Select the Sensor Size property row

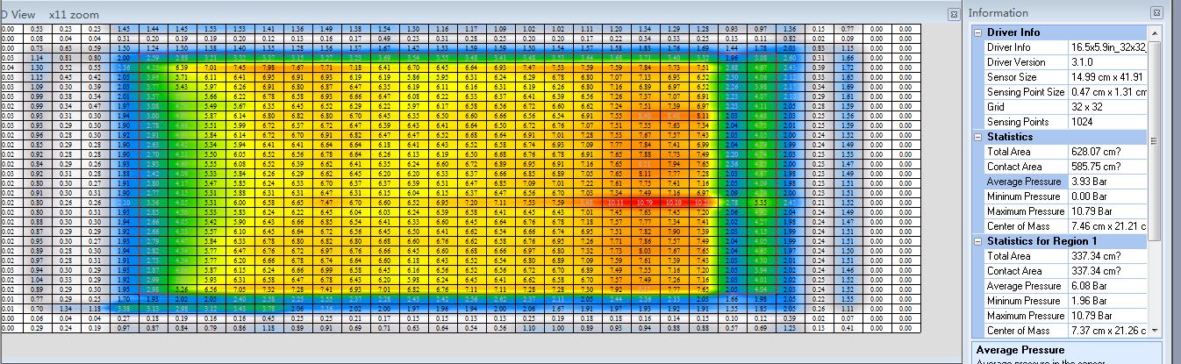pos(1016,77)
